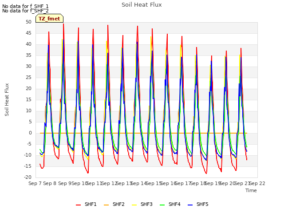This screenshot has width=284, height=213.
Task: Click the 'No data for f_SHF_1' message
Action: (25, 6)
